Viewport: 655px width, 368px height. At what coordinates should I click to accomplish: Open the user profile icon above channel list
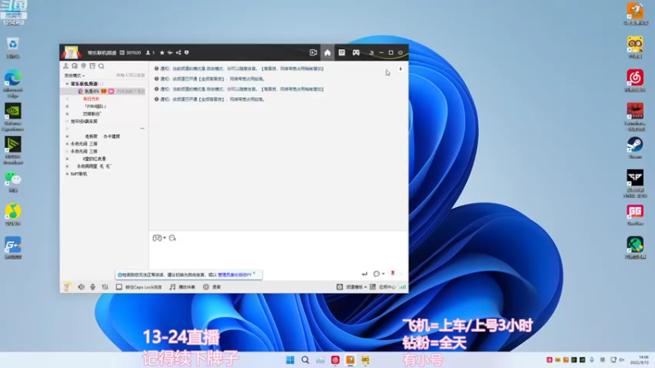tap(65, 66)
